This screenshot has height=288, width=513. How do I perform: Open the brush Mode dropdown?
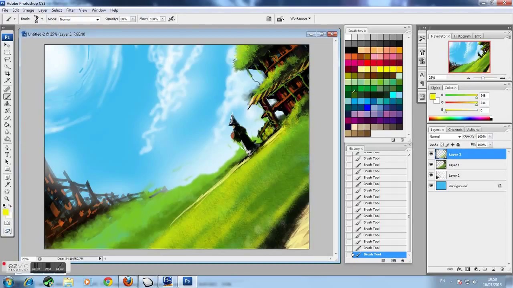coord(79,19)
